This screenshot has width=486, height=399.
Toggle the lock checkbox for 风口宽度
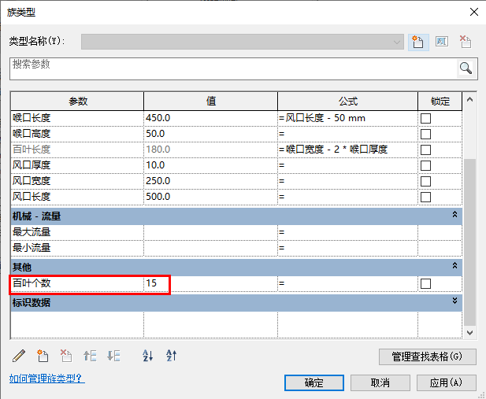(x=425, y=181)
